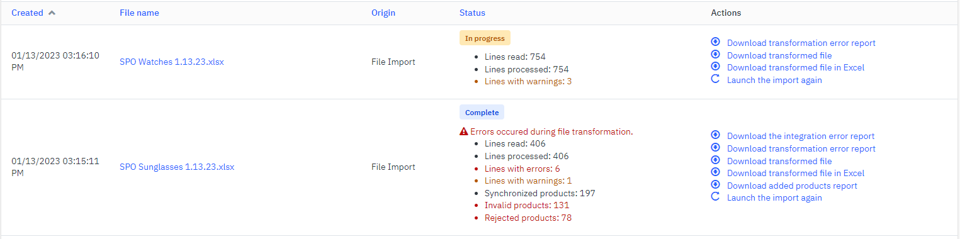Click the red warning triangle icon
The image size is (960, 239).
click(464, 132)
